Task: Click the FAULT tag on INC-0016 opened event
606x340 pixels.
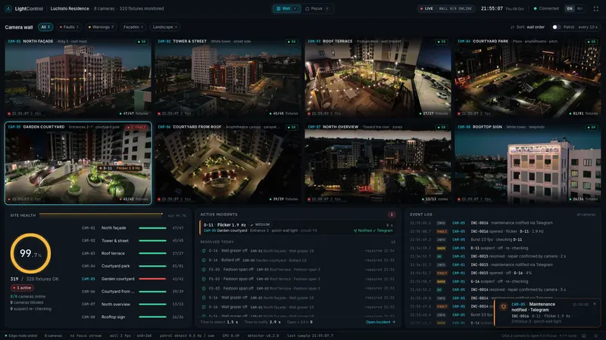Action: pyautogui.click(x=442, y=231)
